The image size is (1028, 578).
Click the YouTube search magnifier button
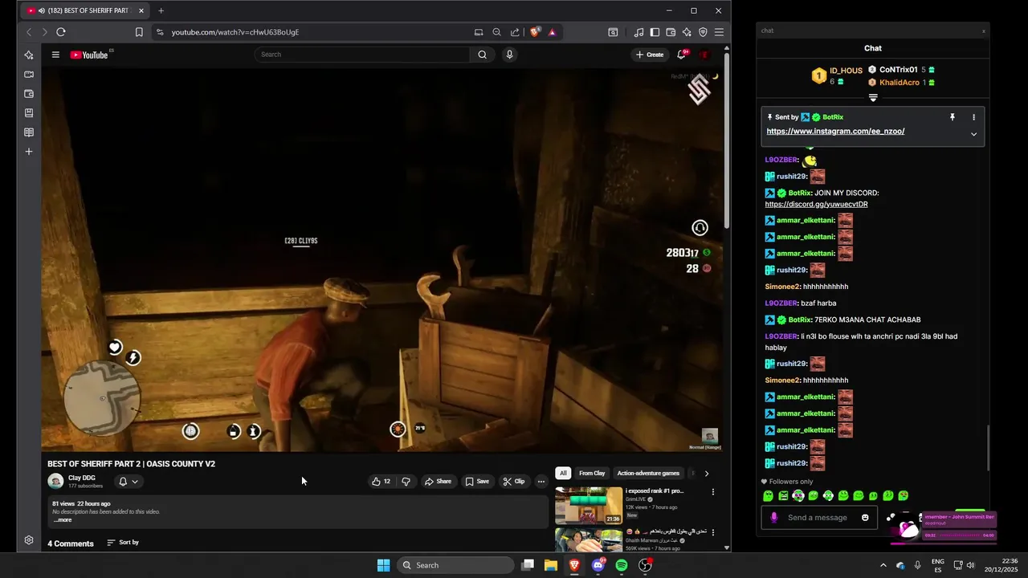pos(482,55)
